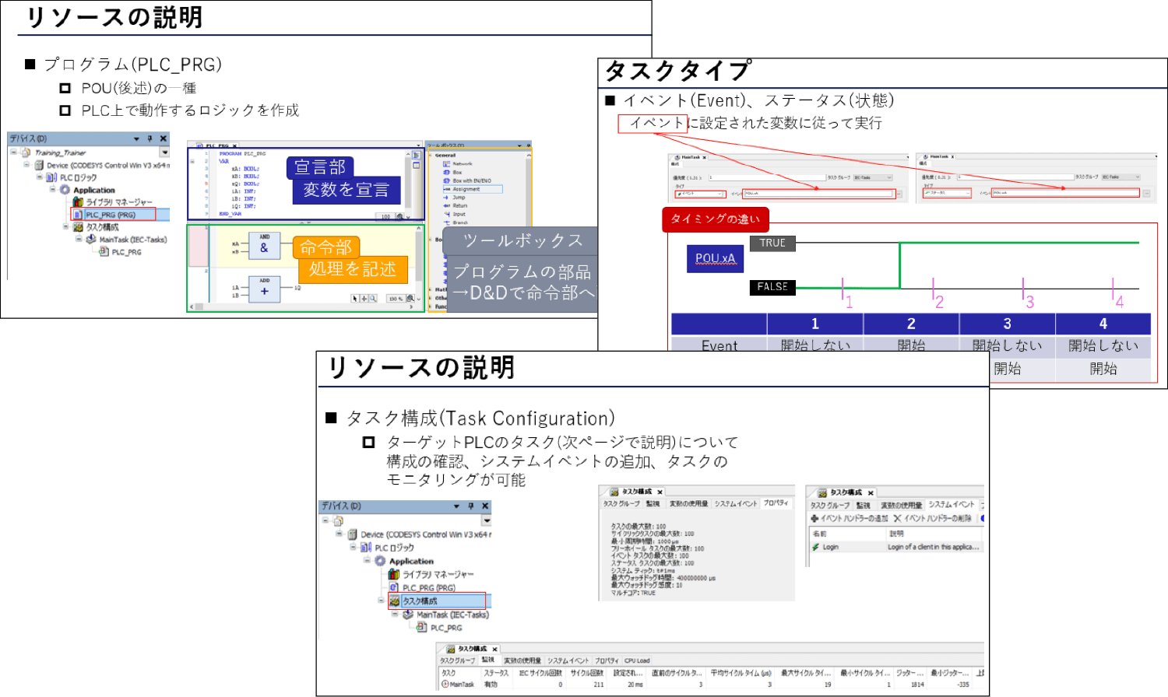Viewport: 1168px width, 697px height.
Task: Pick the Box with EN/ENO toolbox element
Action: click(471, 180)
